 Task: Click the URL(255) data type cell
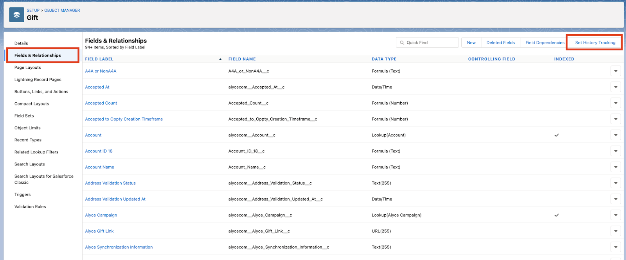pos(381,231)
